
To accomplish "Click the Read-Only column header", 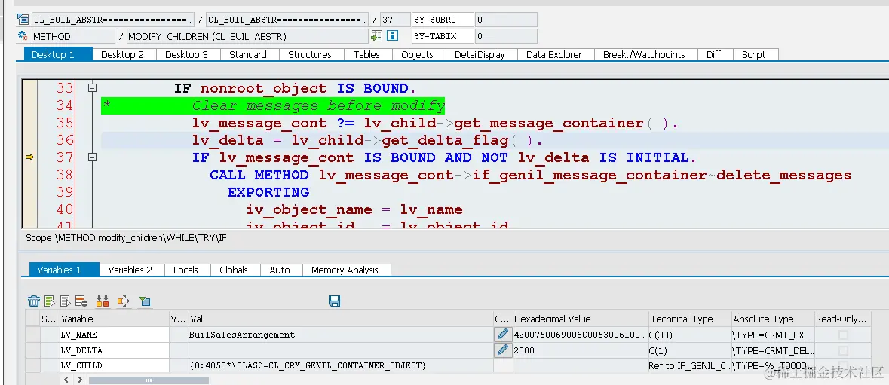I will 842,319.
